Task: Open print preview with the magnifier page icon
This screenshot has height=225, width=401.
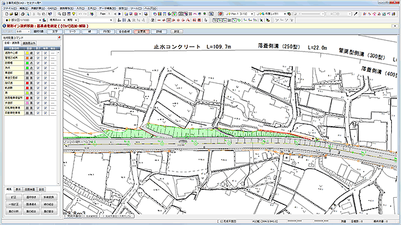Action: coord(27,14)
